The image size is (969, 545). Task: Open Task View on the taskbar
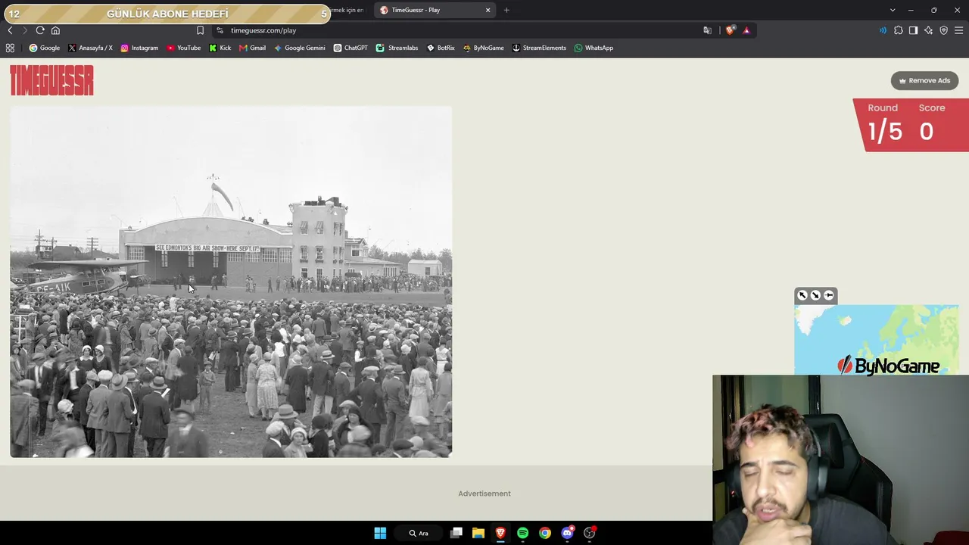pyautogui.click(x=456, y=533)
